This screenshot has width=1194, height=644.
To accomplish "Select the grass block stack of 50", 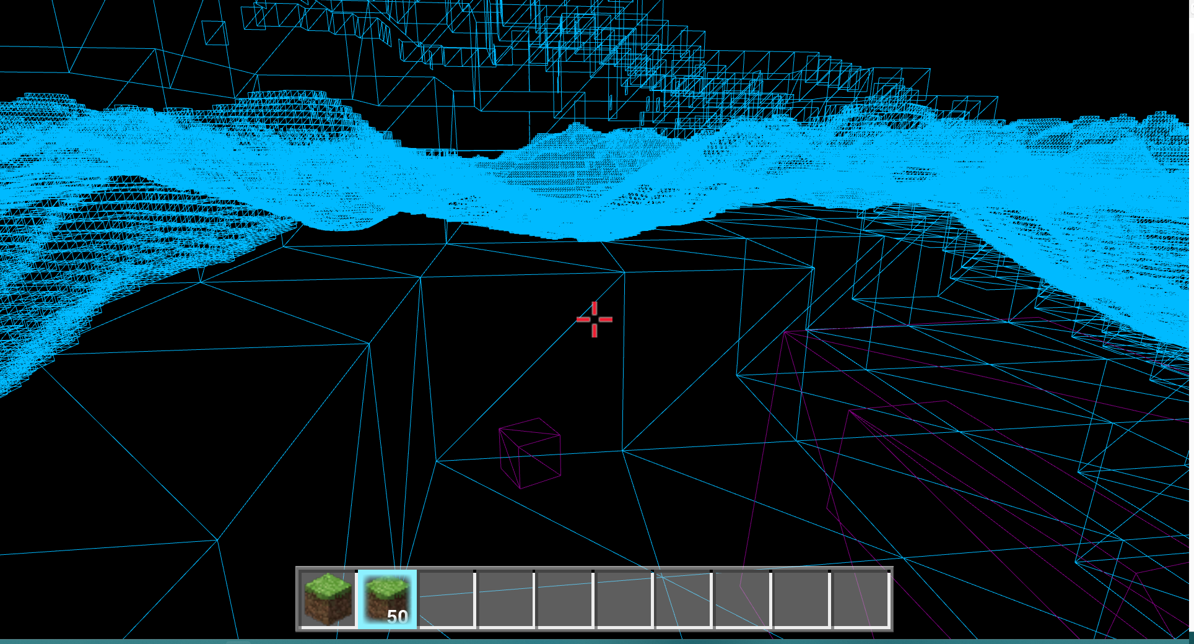I will click(387, 599).
